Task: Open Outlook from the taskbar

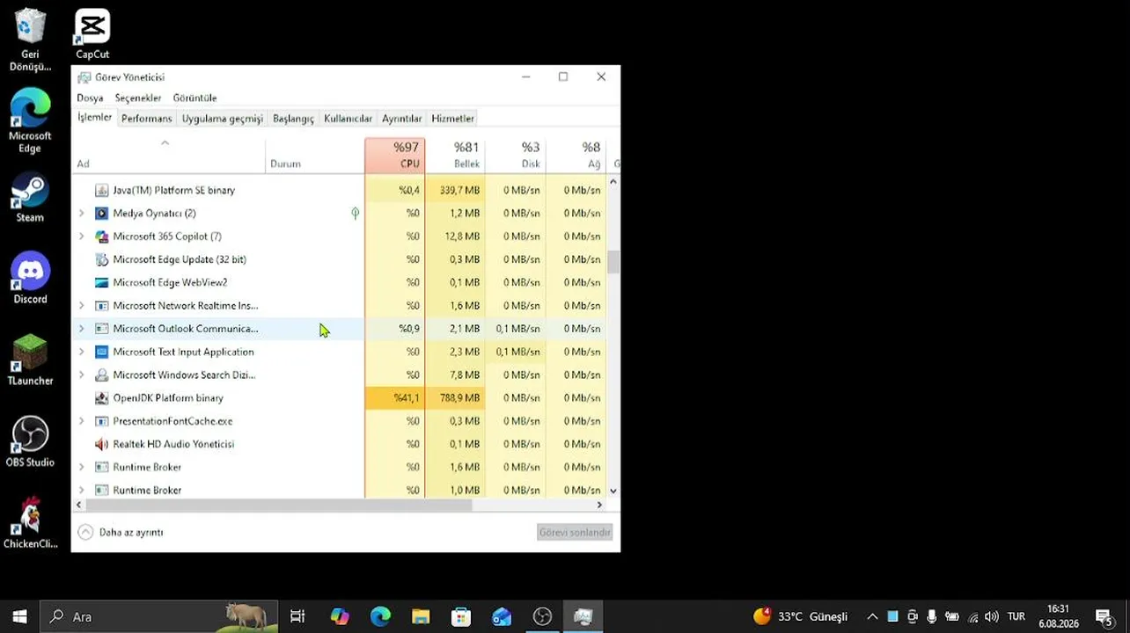Action: click(x=502, y=616)
